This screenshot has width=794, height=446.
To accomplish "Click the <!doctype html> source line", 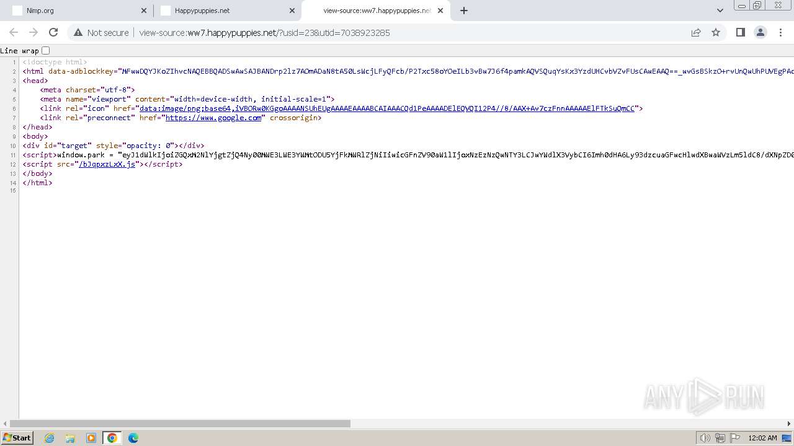I will pos(55,62).
